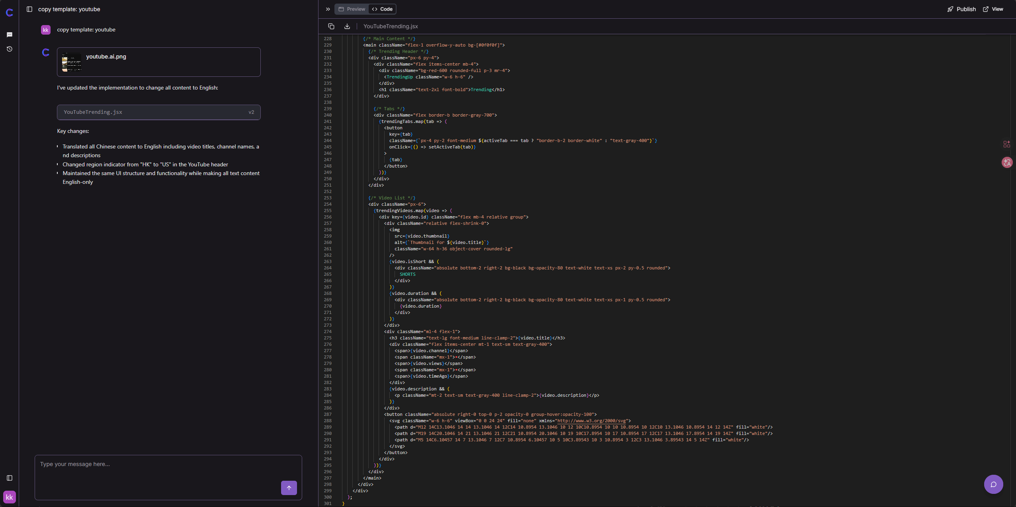Screen dimensions: 1016x507
Task: Open the YouTubeTrending.jsx v2 file card
Action: pyautogui.click(x=158, y=112)
